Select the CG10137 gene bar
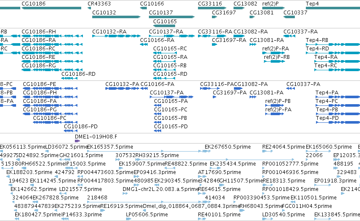 click(172, 17)
